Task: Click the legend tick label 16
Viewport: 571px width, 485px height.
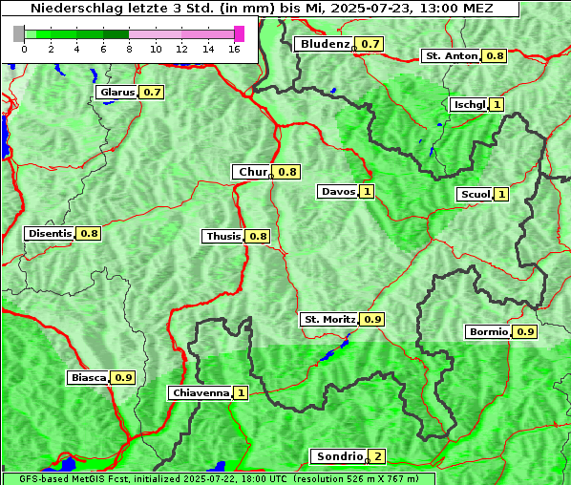Action: point(234,49)
